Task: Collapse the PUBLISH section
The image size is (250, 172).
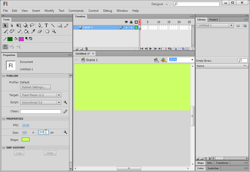Action: tap(4, 76)
